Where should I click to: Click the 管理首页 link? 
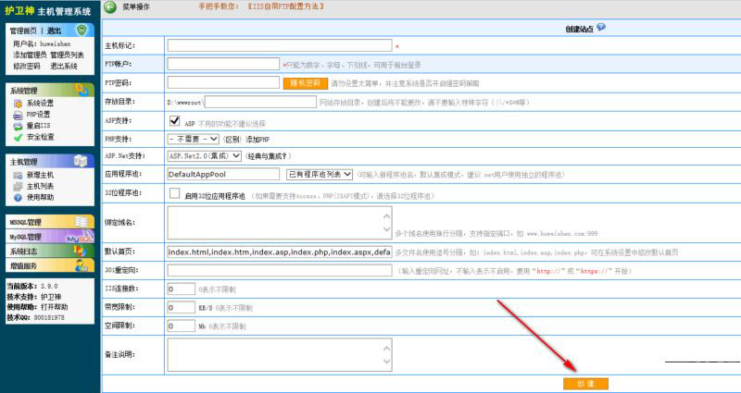tap(23, 31)
